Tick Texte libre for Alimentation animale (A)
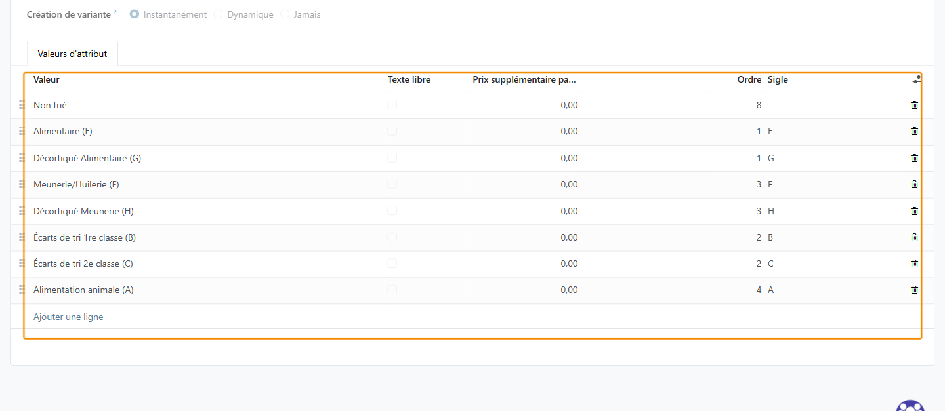945x411 pixels. coord(392,289)
